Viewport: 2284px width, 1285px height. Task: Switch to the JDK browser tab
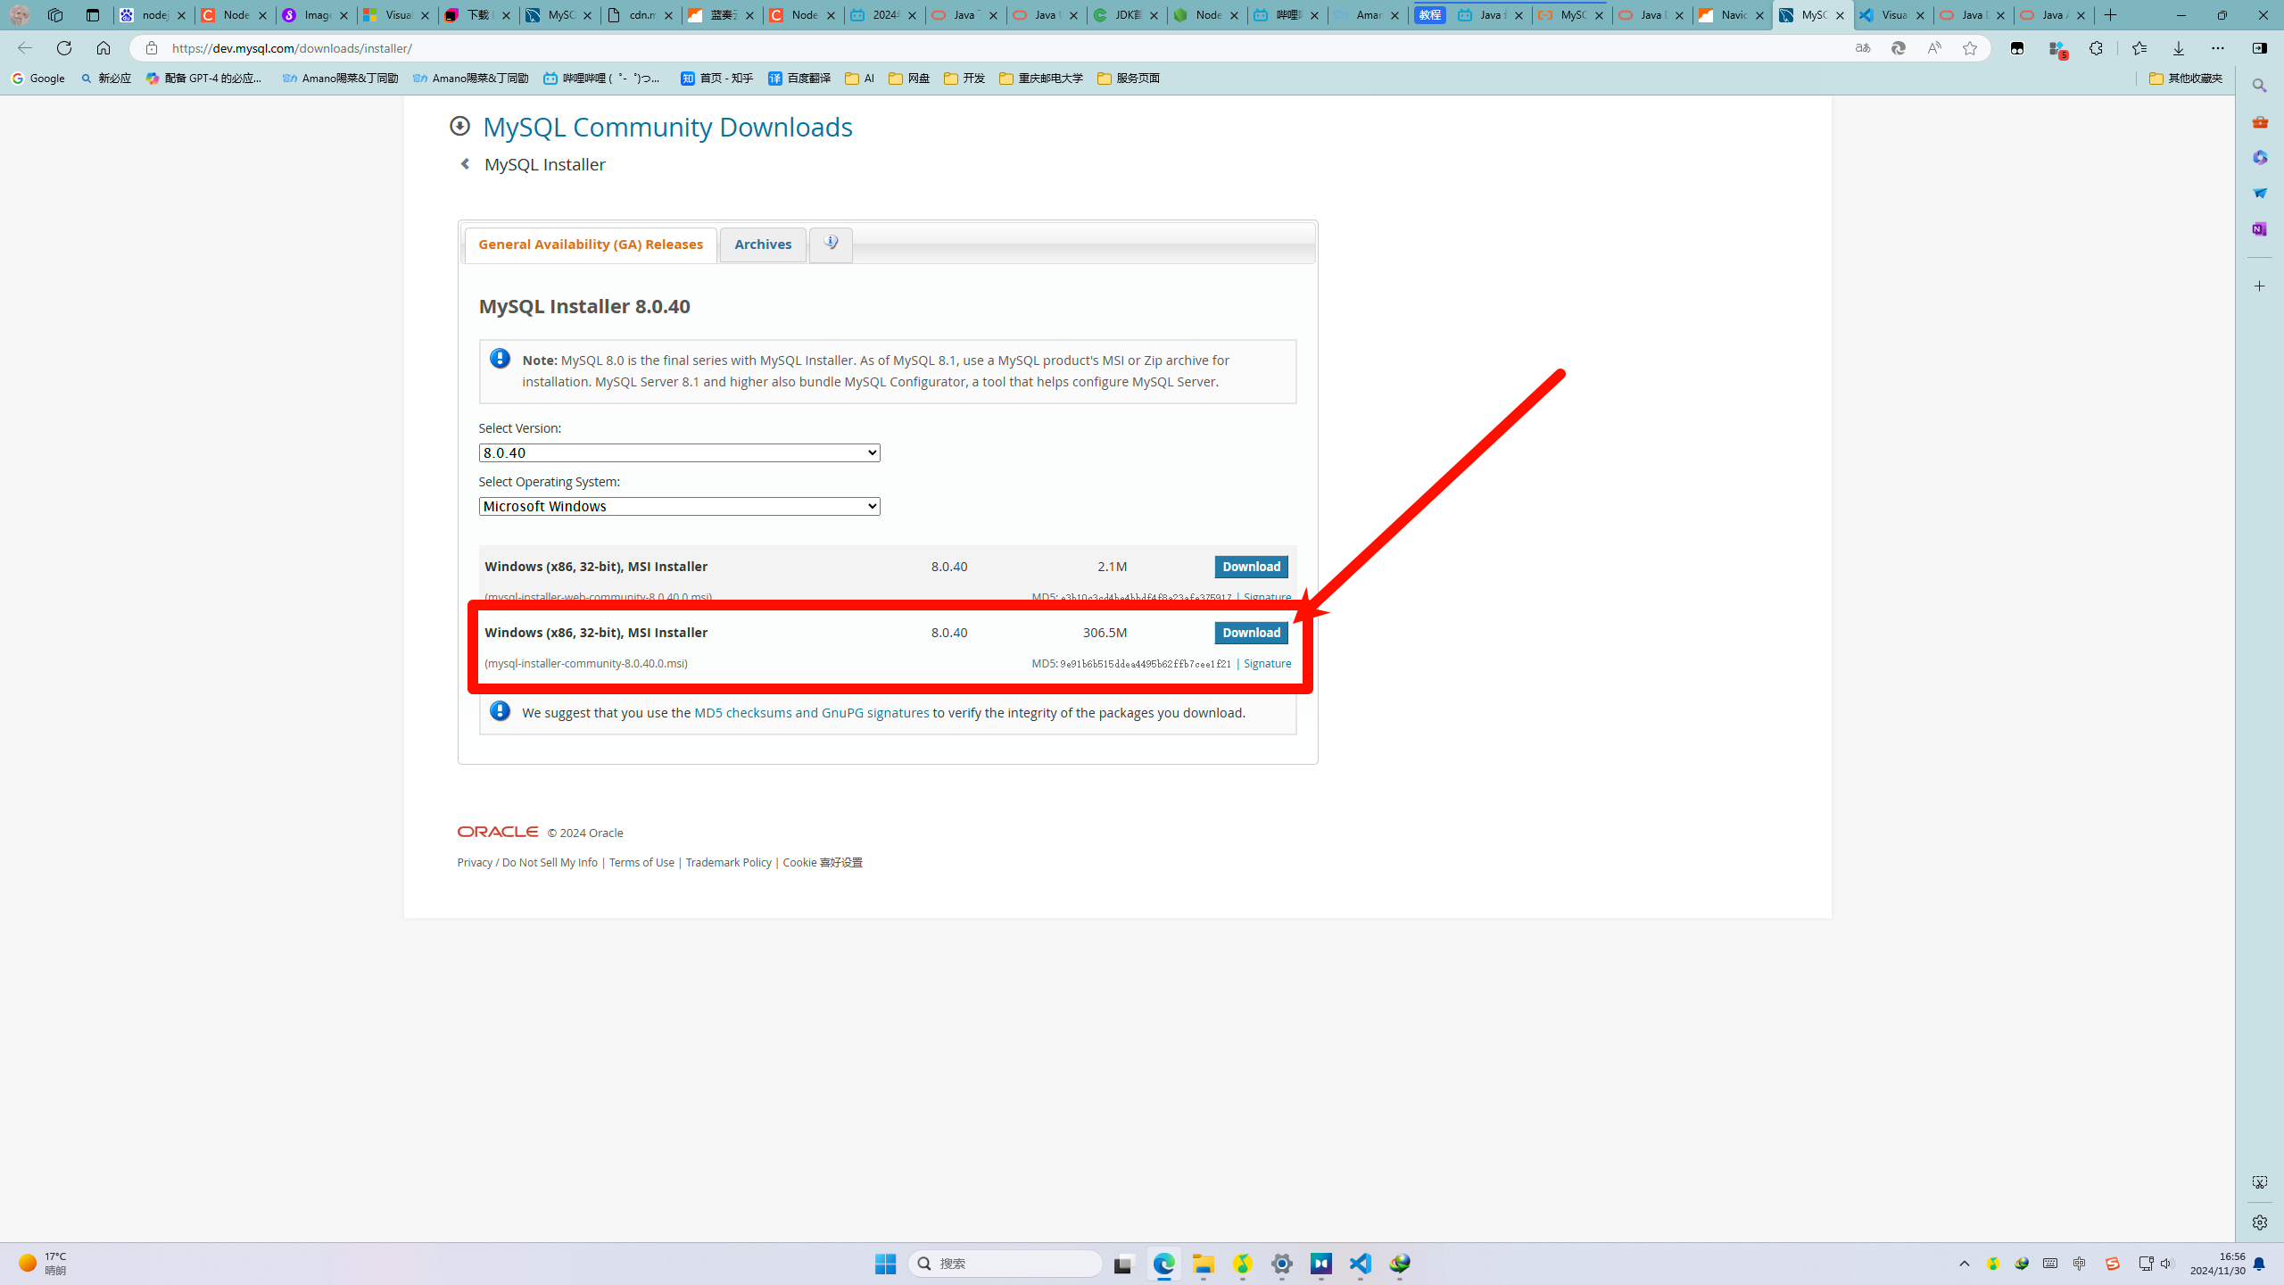pos(1126,15)
